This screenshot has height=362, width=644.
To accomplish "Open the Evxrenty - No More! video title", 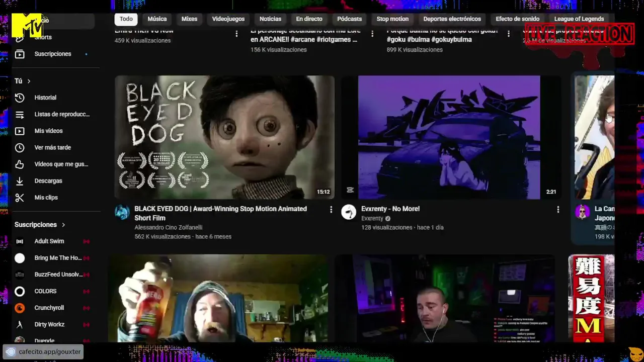I will click(390, 209).
